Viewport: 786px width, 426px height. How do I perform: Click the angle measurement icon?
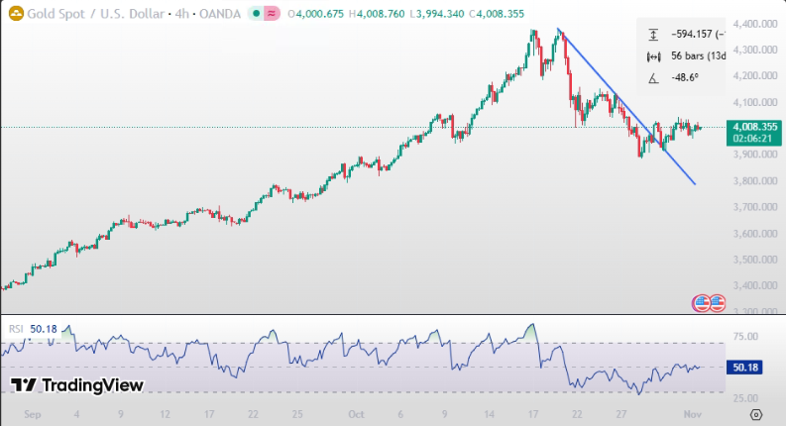[653, 77]
